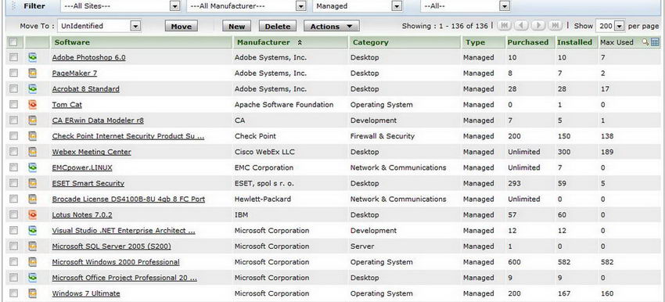Open the Managed type filter dropdown

point(358,6)
